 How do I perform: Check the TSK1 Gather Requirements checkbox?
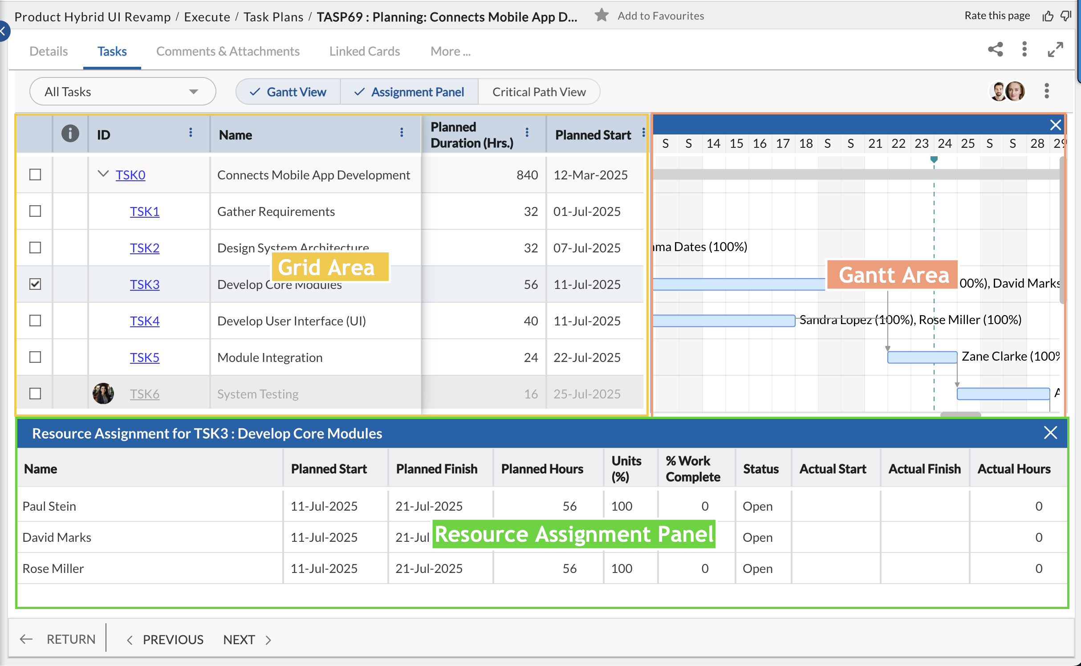coord(35,211)
